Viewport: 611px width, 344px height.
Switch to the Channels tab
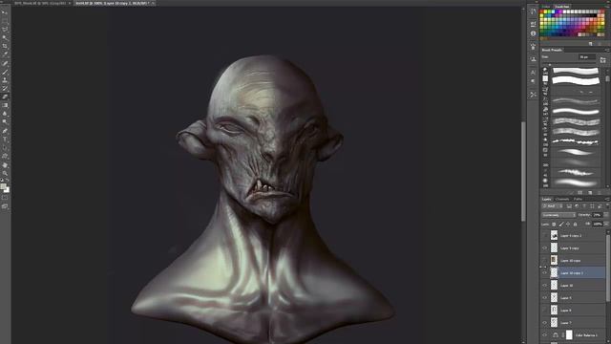coord(562,200)
